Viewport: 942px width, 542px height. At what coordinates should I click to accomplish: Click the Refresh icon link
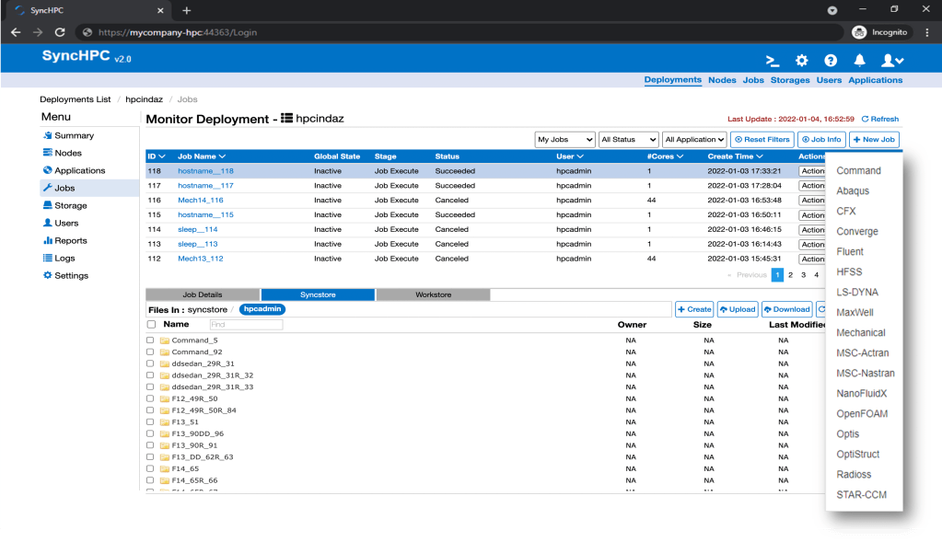879,119
